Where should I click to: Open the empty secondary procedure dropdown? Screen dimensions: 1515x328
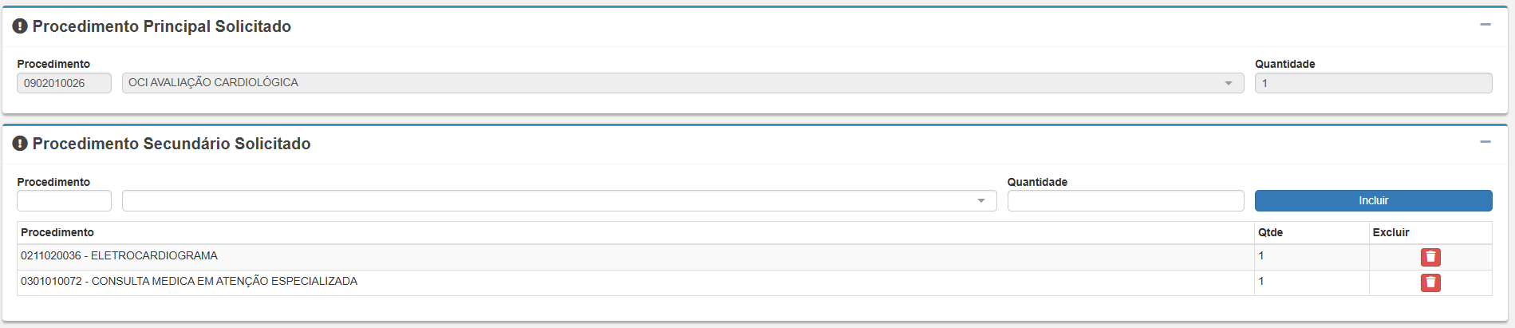coord(558,201)
